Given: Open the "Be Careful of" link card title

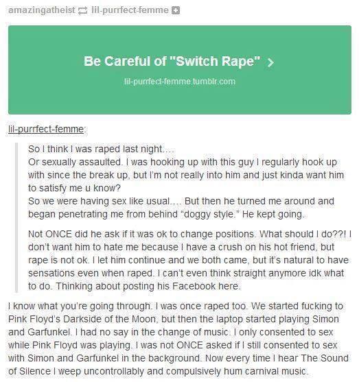Looking at the screenshot, I should pyautogui.click(x=172, y=61).
